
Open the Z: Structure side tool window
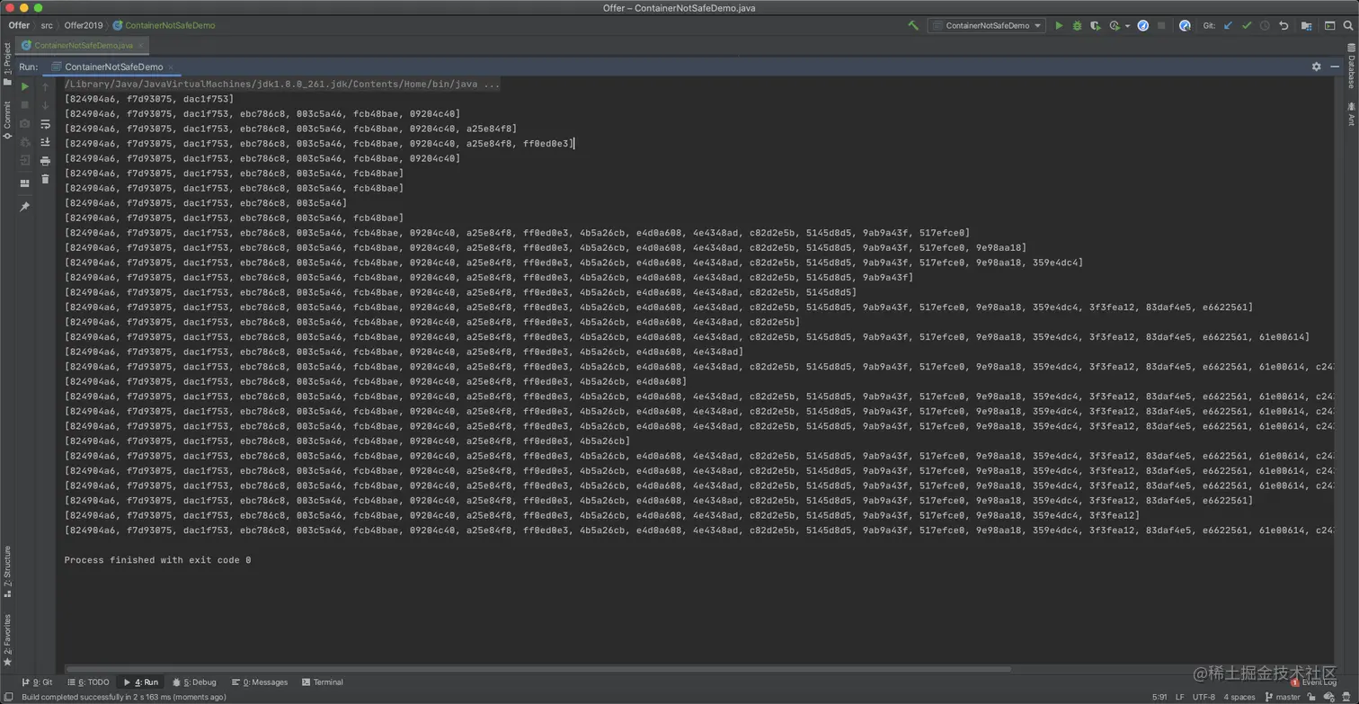click(7, 572)
